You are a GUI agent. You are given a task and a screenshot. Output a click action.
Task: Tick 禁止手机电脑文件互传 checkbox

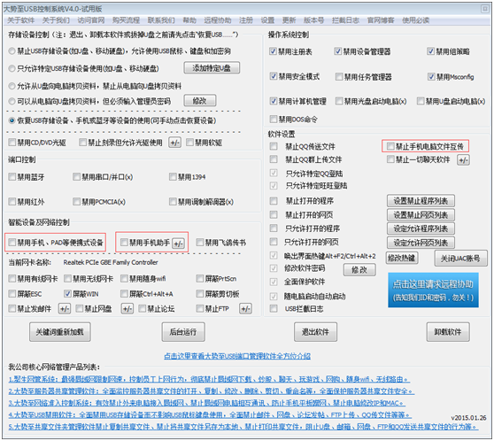point(390,146)
